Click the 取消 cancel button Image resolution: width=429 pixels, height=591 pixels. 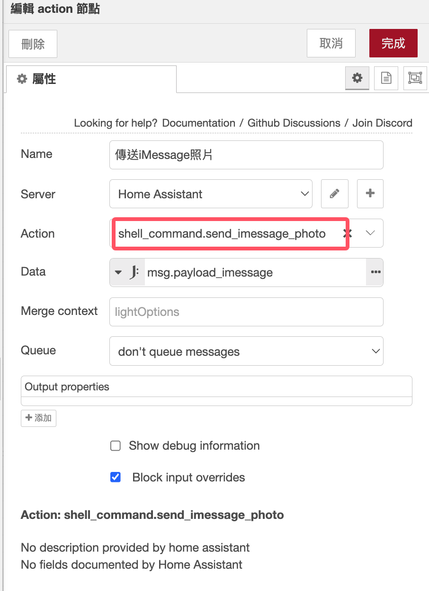coord(331,43)
